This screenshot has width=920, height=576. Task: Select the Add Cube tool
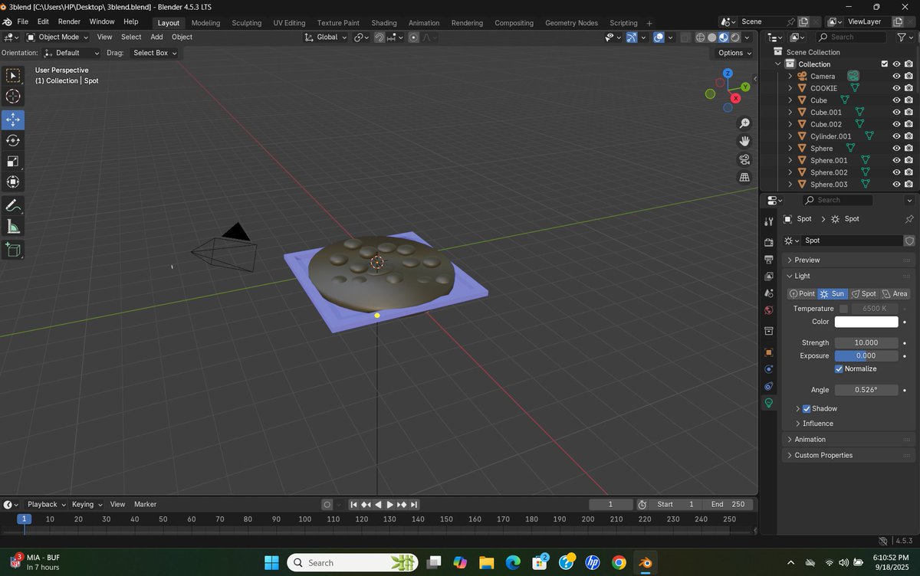click(13, 250)
